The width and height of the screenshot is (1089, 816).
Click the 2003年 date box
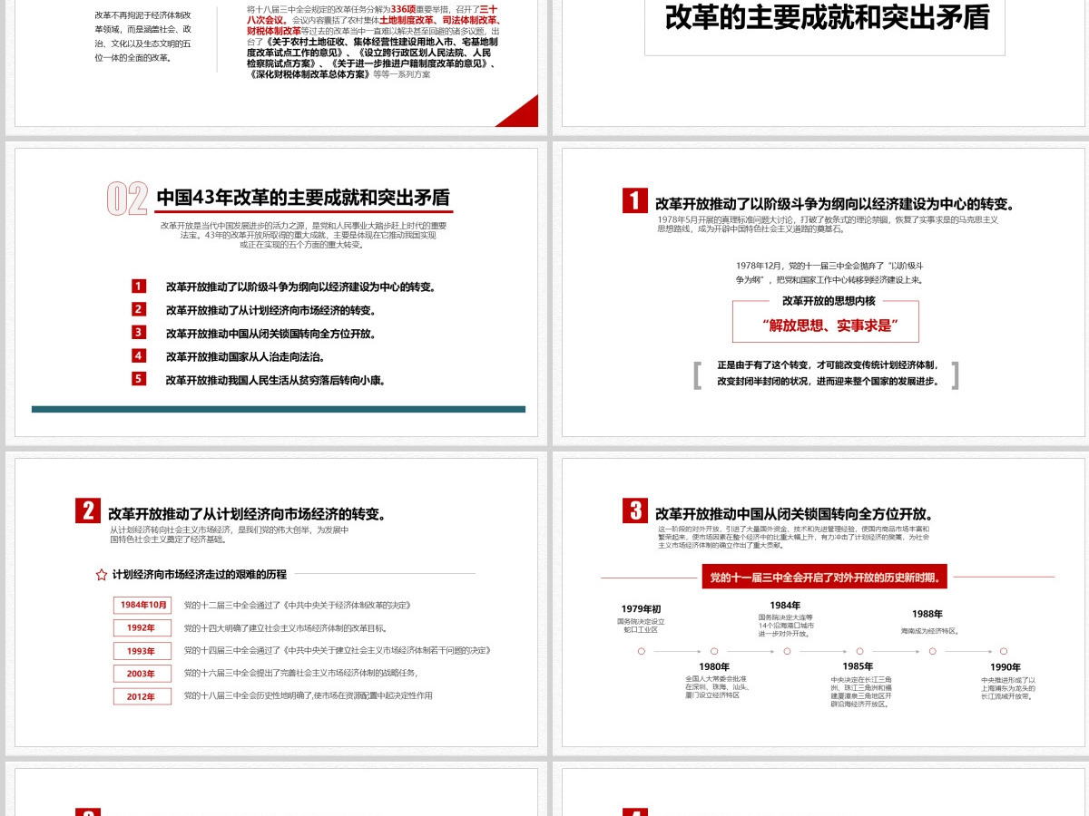click(142, 674)
